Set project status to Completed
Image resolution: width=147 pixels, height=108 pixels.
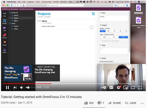[114, 31]
